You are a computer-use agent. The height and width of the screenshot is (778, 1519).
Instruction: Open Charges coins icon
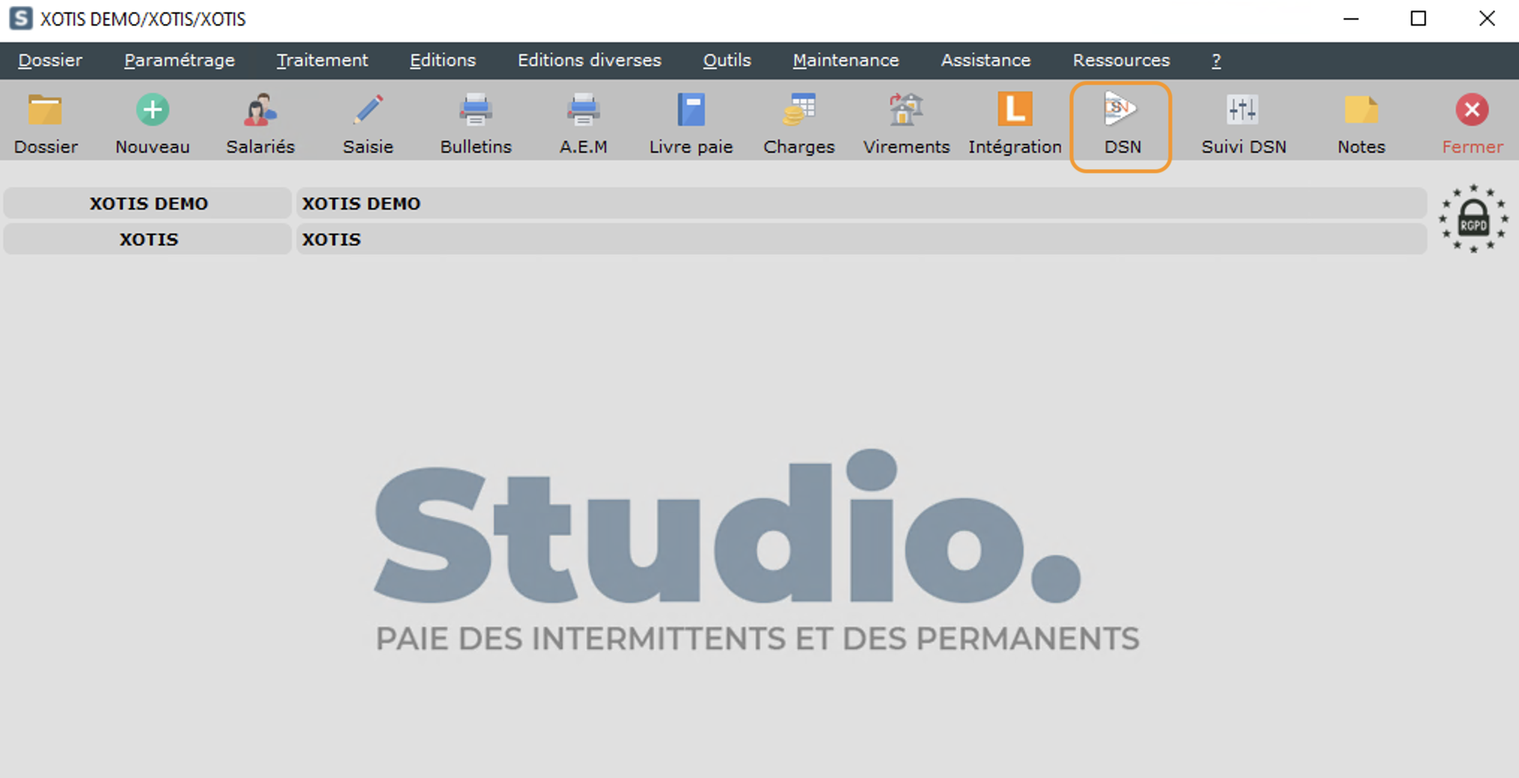click(798, 111)
